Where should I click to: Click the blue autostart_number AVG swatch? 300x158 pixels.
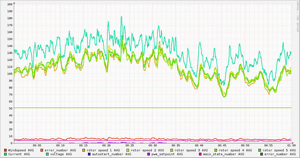point(89,154)
